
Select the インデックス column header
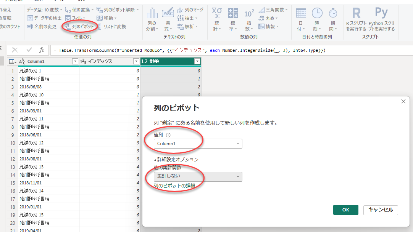coord(110,61)
